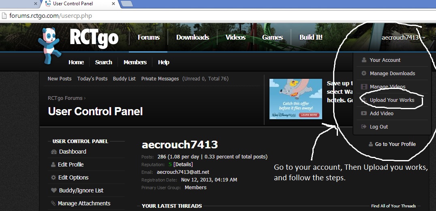The height and width of the screenshot is (211, 436).
Task: Click Find All of Your Threads
Action: [x=393, y=206]
